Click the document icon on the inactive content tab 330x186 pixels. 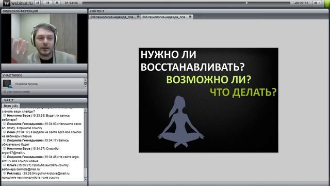click(138, 17)
